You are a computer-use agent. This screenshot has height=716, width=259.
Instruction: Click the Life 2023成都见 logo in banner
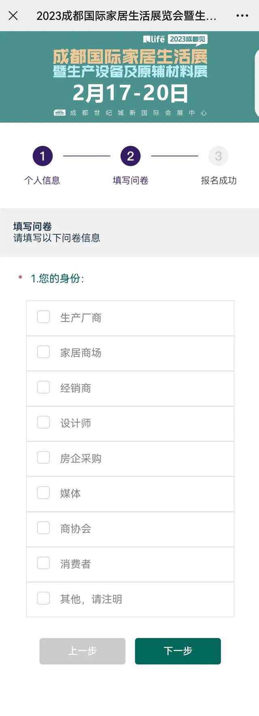pyautogui.click(x=175, y=39)
